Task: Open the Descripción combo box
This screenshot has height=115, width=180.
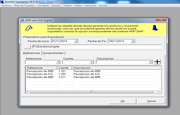Action: [150, 62]
